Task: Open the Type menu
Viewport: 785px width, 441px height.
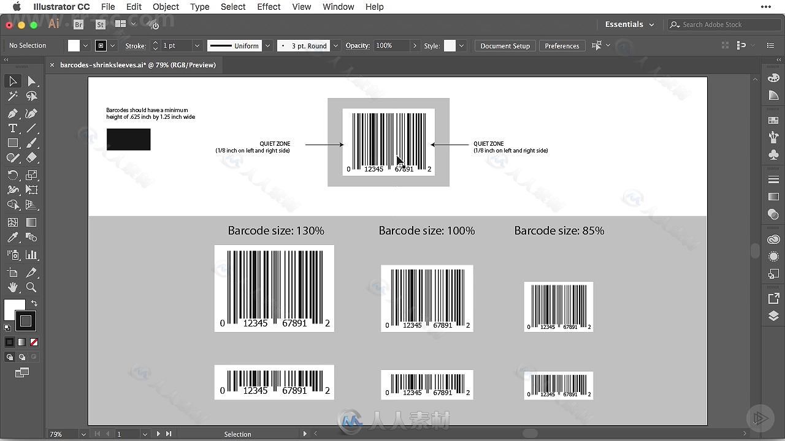Action: (199, 7)
